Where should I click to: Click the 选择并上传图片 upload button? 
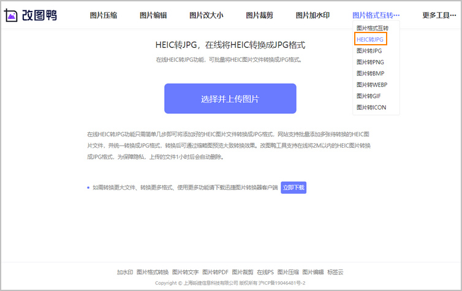(230, 99)
